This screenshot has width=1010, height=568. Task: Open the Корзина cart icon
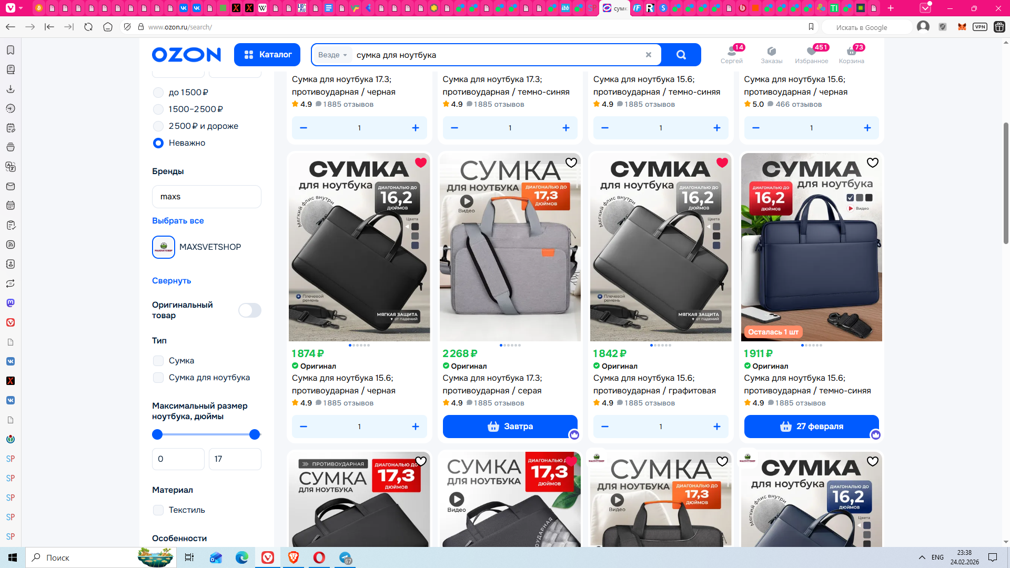click(x=851, y=54)
